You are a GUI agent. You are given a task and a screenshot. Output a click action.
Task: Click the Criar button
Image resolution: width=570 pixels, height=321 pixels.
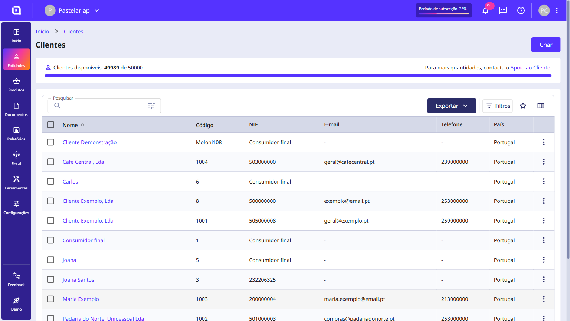(546, 45)
